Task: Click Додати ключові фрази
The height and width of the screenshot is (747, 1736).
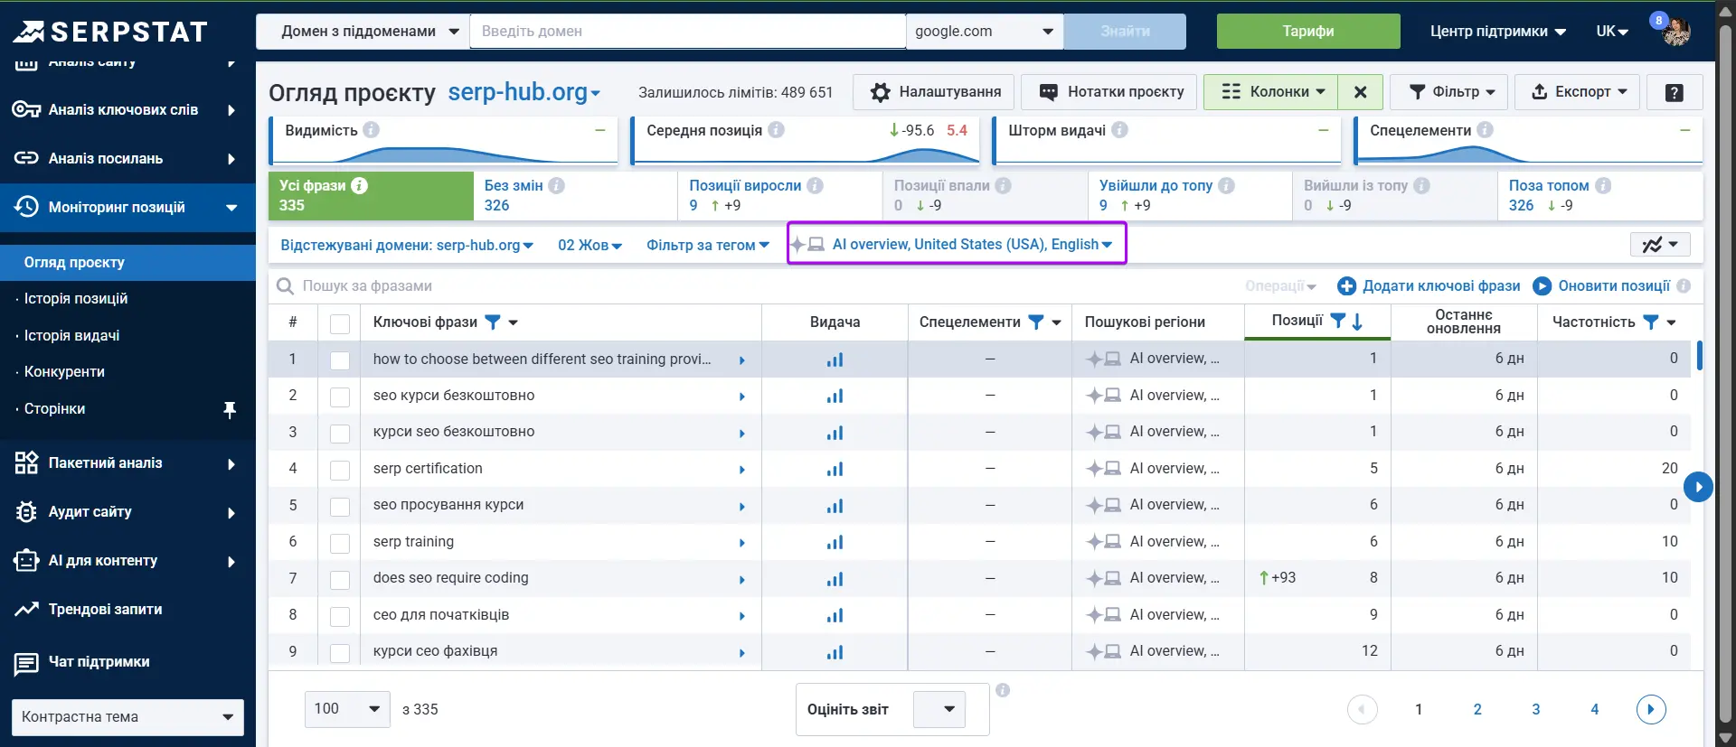Action: coord(1429,286)
